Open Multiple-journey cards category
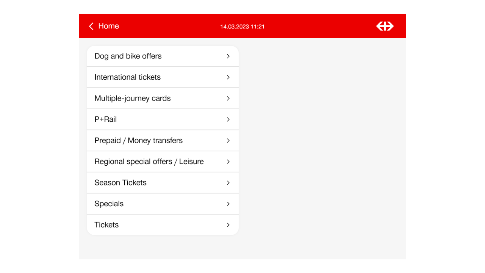Viewport: 485px width, 273px height. coord(133,98)
